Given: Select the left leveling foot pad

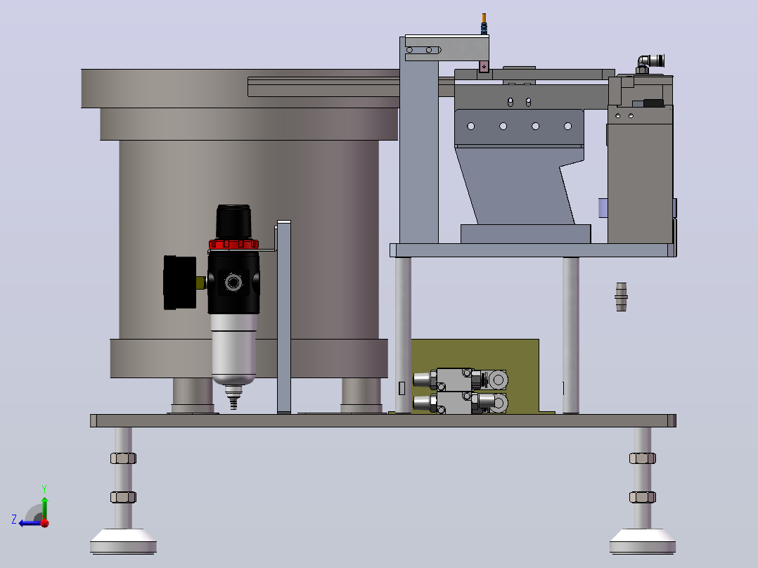Looking at the screenshot, I should (x=123, y=541).
